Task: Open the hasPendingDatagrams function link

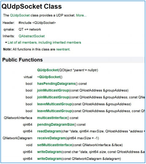Action: pyautogui.click(x=56, y=84)
